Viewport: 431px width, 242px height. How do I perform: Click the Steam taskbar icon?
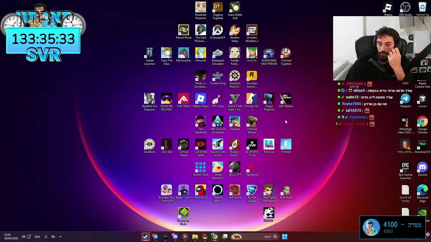pos(145,237)
